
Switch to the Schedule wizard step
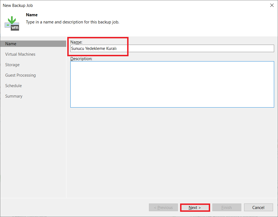pos(14,86)
